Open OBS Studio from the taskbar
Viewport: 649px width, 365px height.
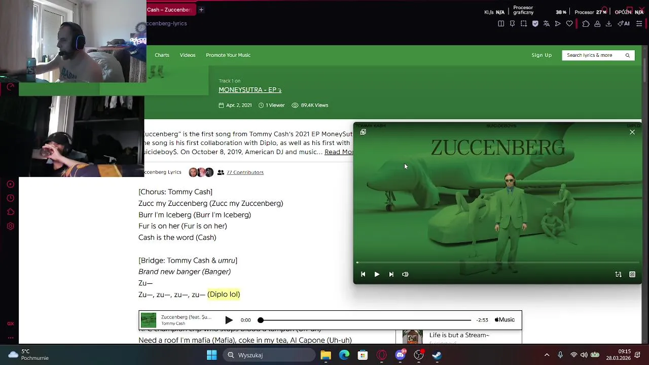coord(419,355)
